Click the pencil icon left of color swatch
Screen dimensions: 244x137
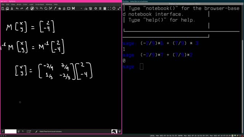pyautogui.click(x=3, y=131)
